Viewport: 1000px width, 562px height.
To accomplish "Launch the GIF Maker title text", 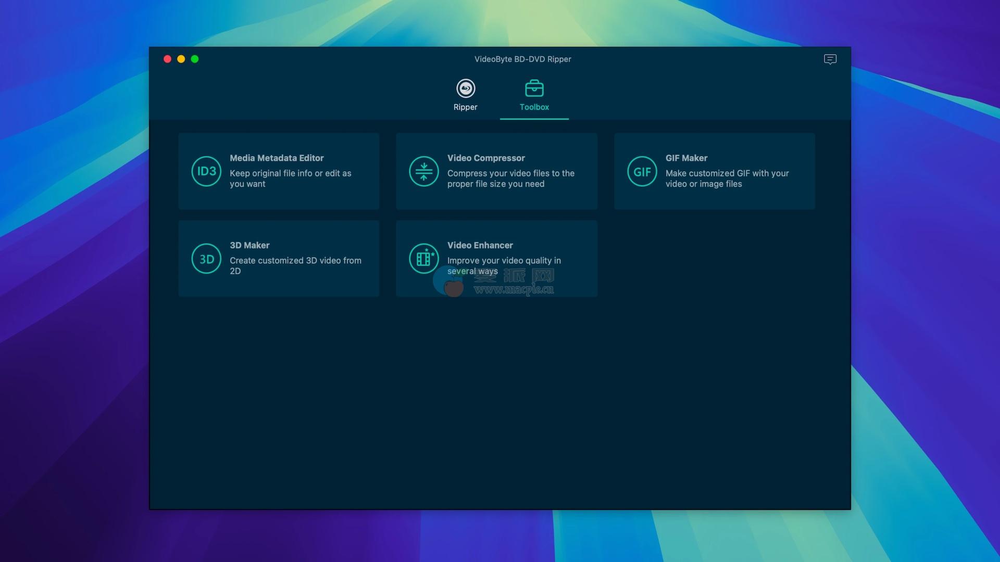I will click(686, 158).
